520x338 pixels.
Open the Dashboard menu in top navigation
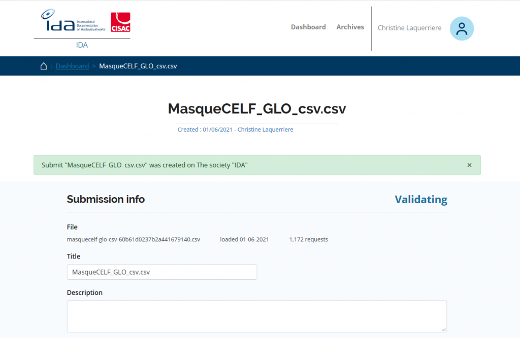308,27
